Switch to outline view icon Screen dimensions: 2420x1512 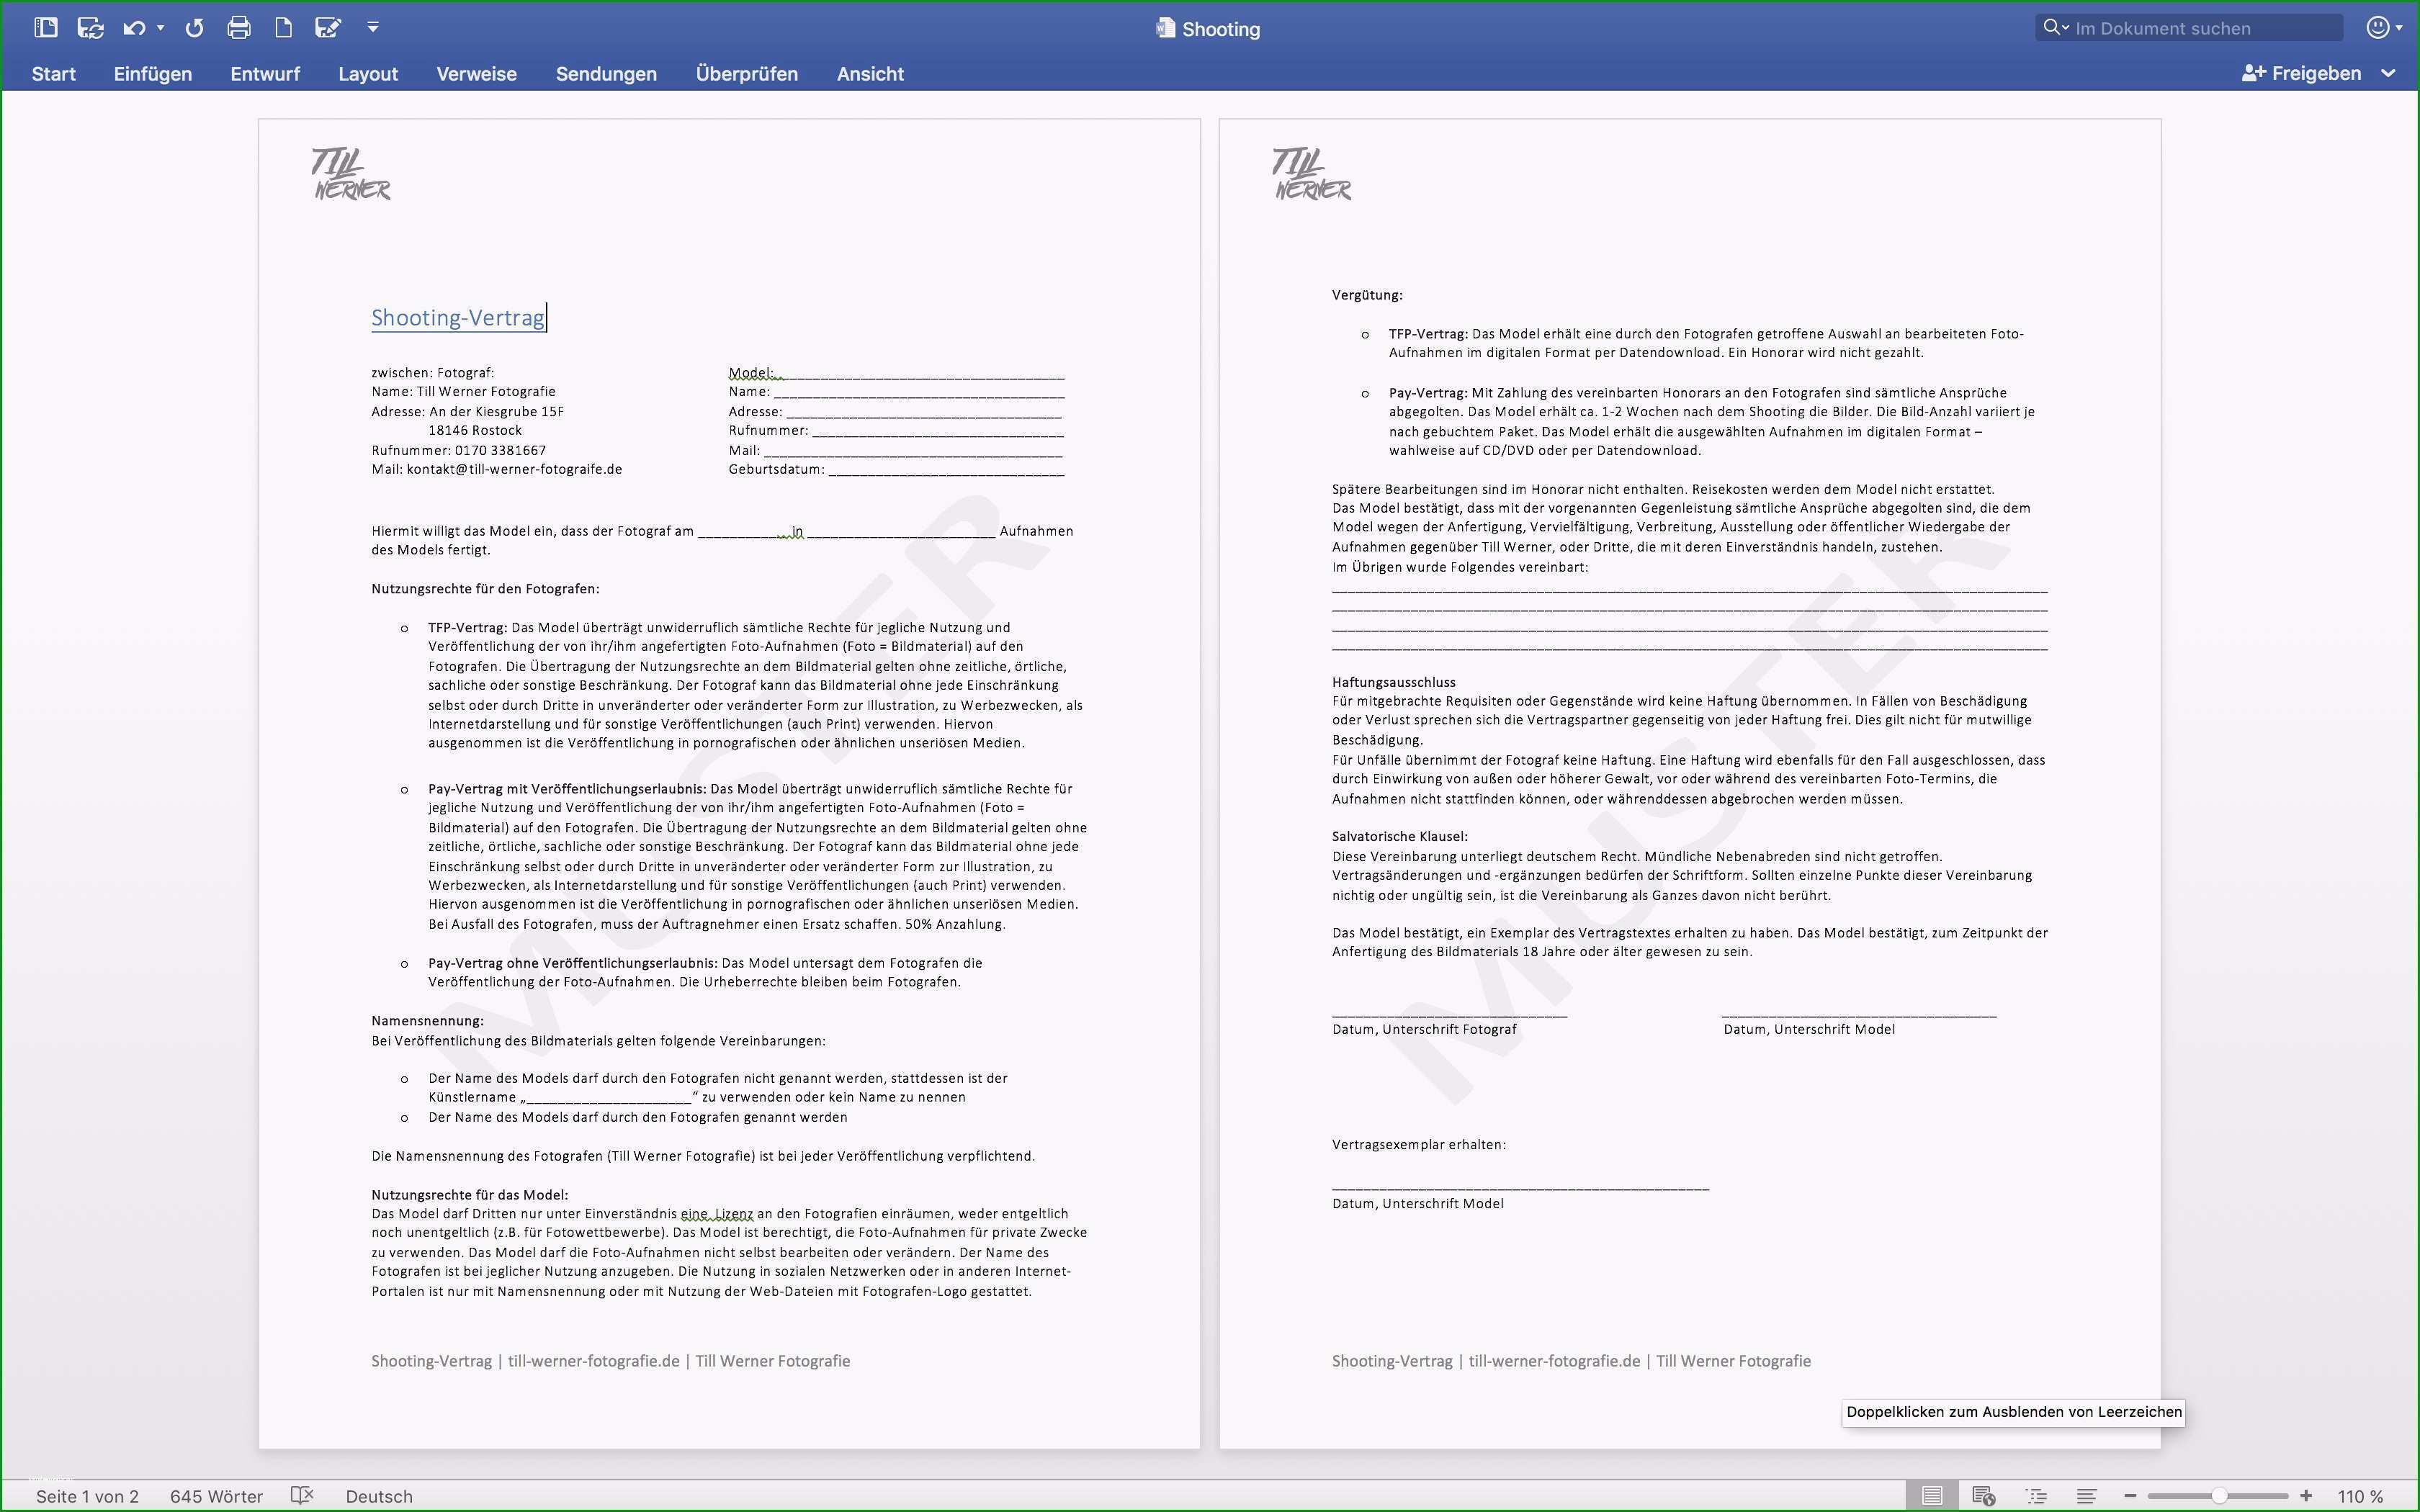coord(2036,1496)
